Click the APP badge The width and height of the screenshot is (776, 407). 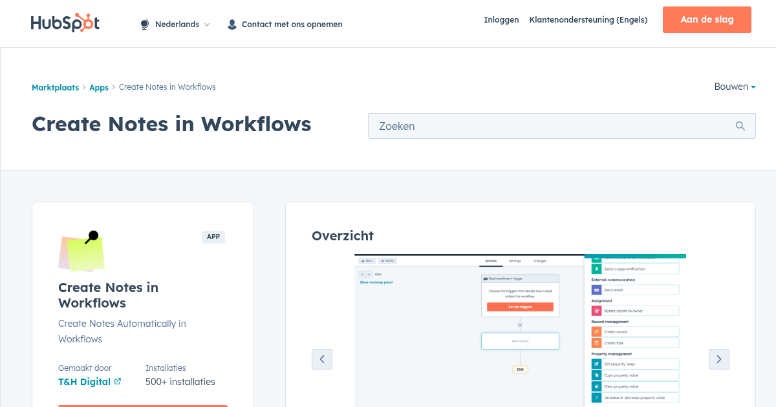[x=213, y=237]
